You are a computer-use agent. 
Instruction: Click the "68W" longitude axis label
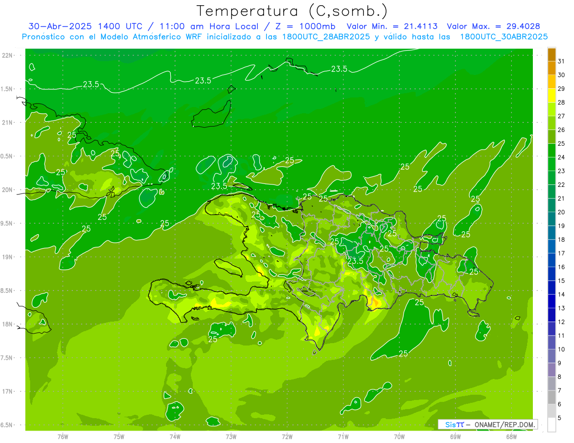pyautogui.click(x=511, y=437)
